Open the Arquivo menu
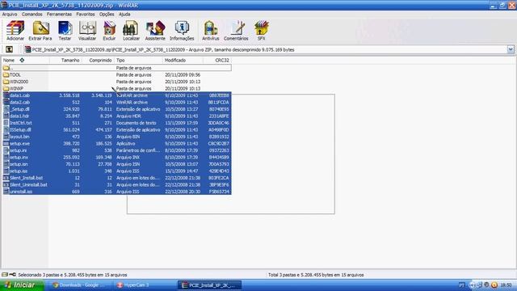Viewport: 517px width, 291px height. coord(10,15)
